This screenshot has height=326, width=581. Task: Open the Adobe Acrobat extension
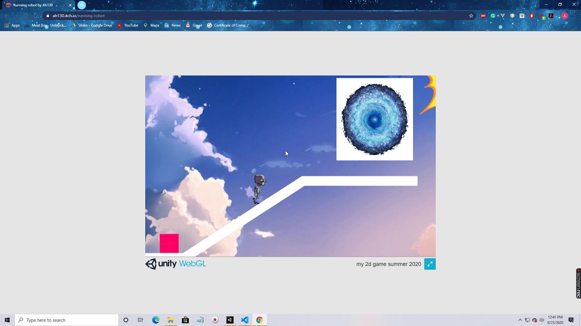[x=551, y=15]
